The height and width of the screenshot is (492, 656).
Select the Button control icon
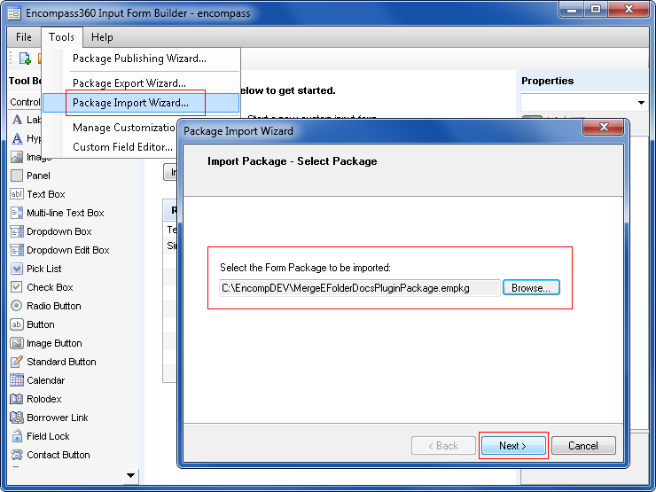coord(17,324)
